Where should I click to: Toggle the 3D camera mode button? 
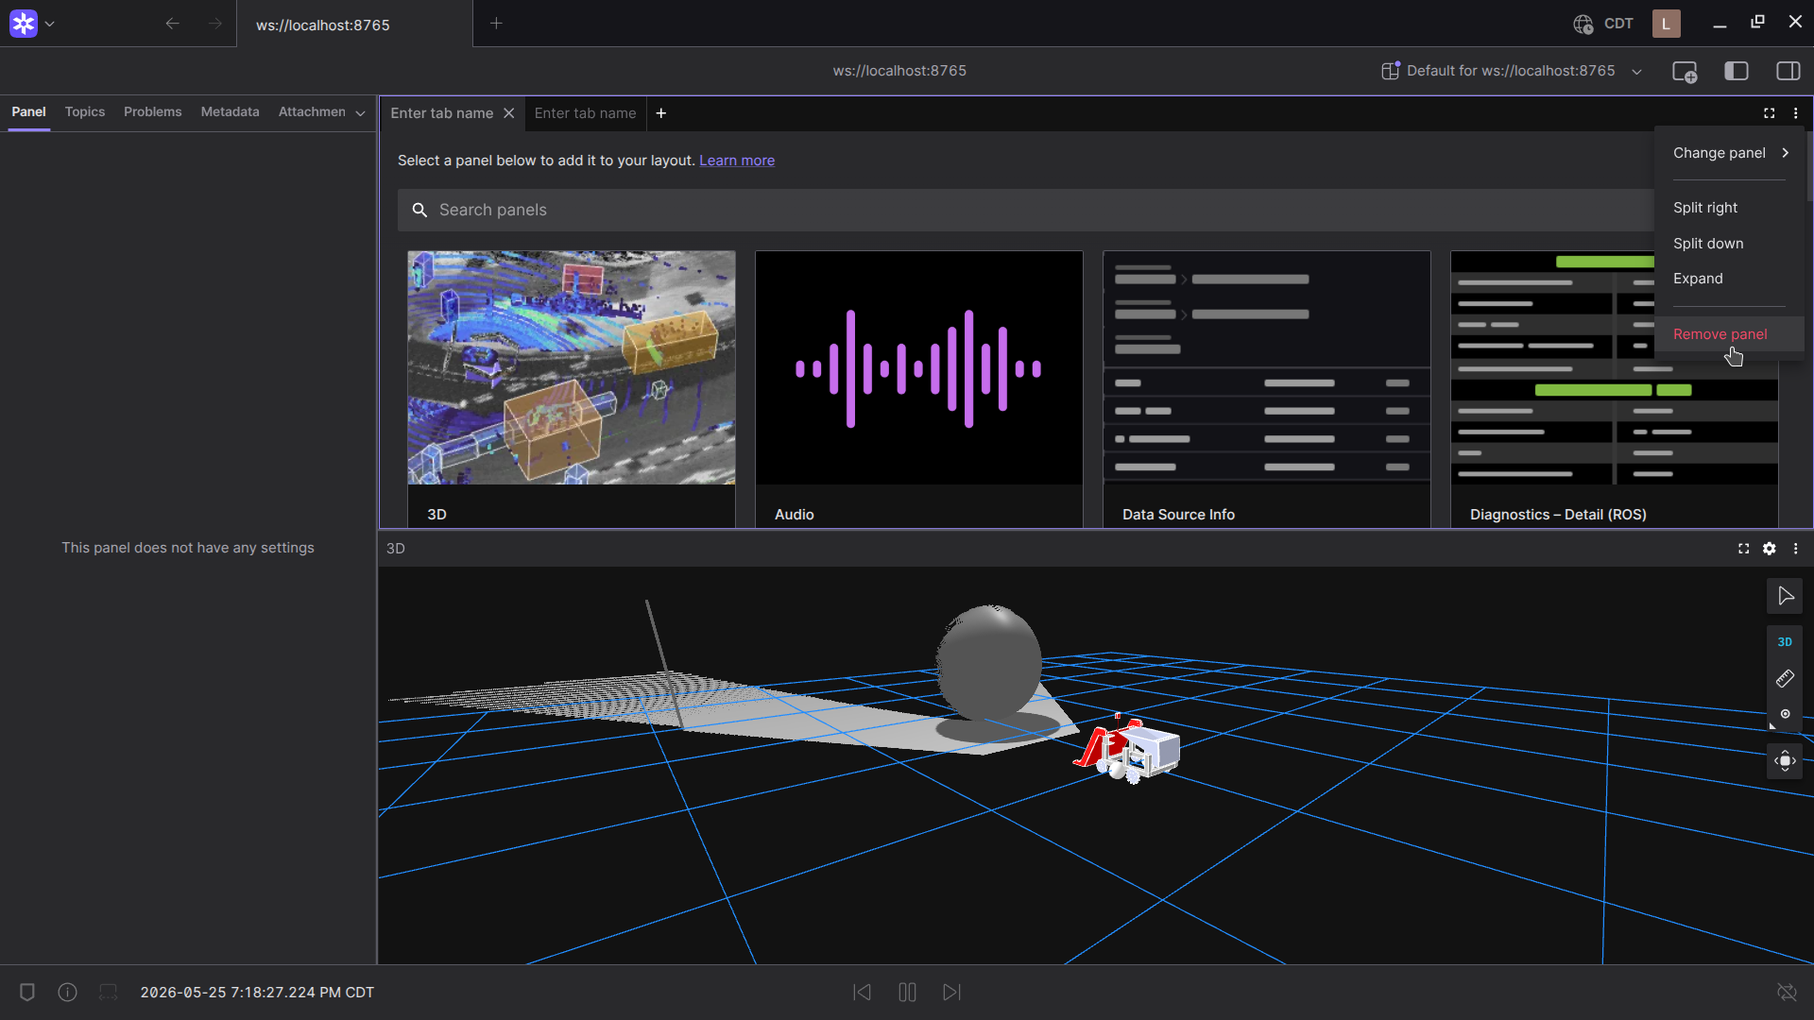[x=1785, y=642]
